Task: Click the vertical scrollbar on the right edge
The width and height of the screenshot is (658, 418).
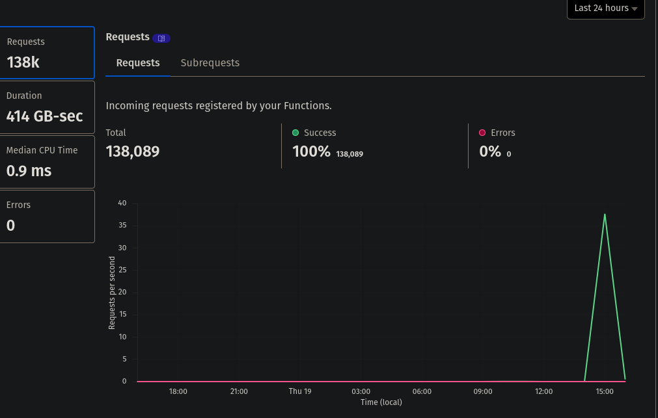Action: (655, 208)
